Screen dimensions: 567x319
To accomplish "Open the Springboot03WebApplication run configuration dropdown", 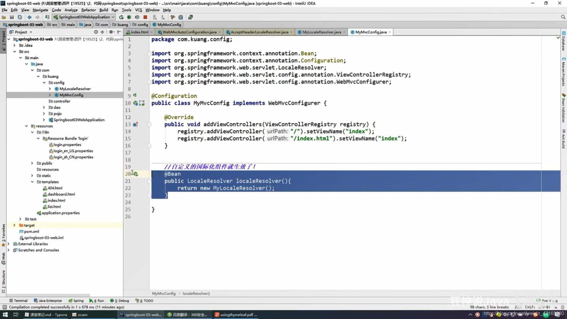I will click(x=84, y=17).
